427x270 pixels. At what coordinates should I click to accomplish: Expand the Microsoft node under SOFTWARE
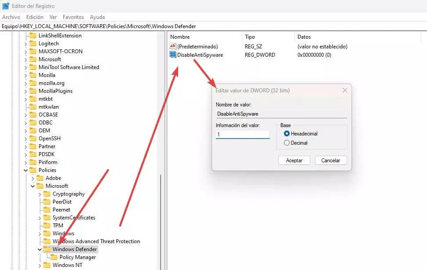click(25, 59)
